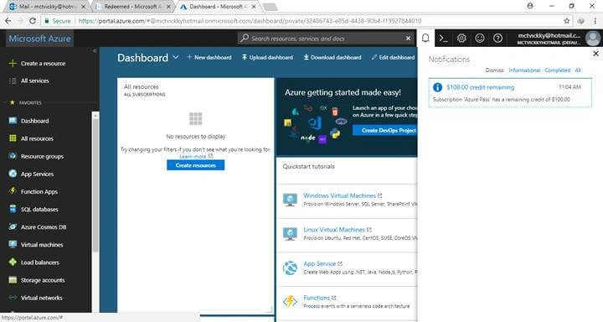Click Edit dashboard

pos(393,57)
